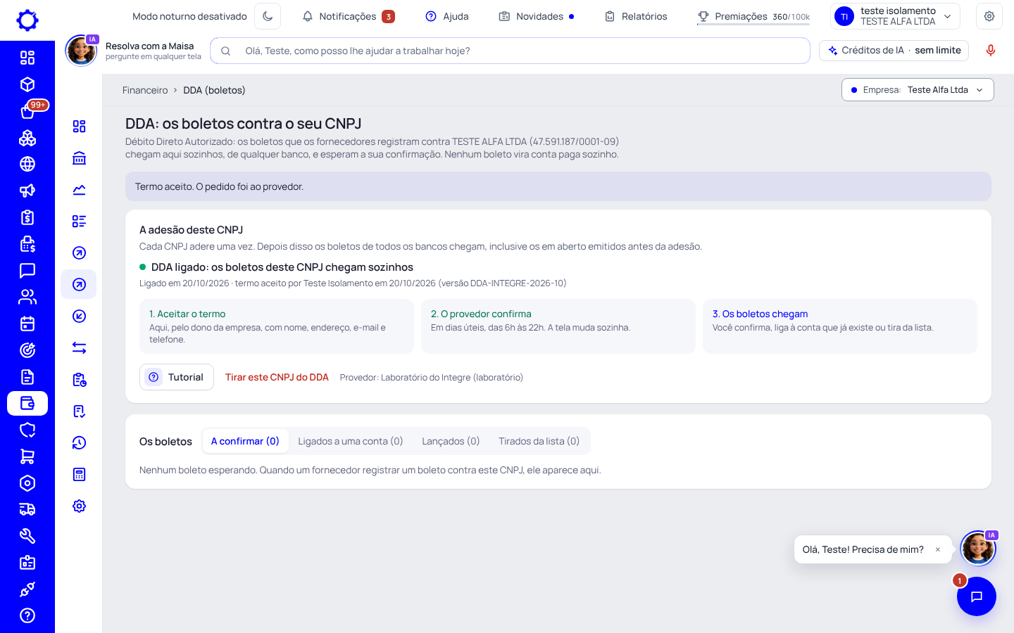Open Novidades in the top bar
Image resolution: width=1014 pixels, height=633 pixels.
537,16
